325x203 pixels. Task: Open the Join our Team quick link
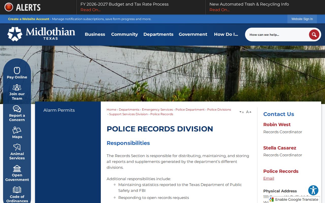pyautogui.click(x=17, y=92)
